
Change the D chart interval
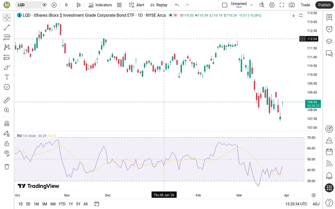point(66,5)
